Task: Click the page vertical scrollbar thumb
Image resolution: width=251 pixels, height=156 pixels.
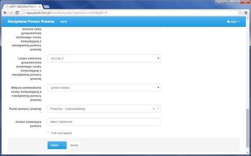Action: coord(248,128)
